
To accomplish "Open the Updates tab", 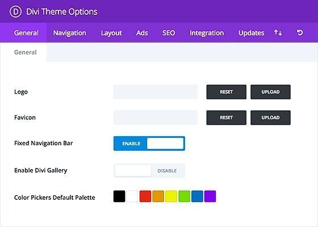I will click(x=251, y=33).
